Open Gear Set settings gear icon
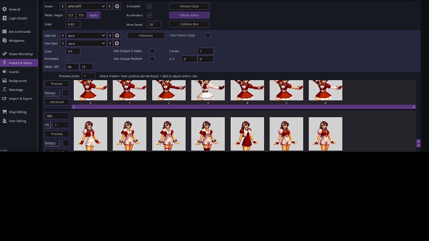The image size is (429, 241). pyautogui.click(x=117, y=35)
